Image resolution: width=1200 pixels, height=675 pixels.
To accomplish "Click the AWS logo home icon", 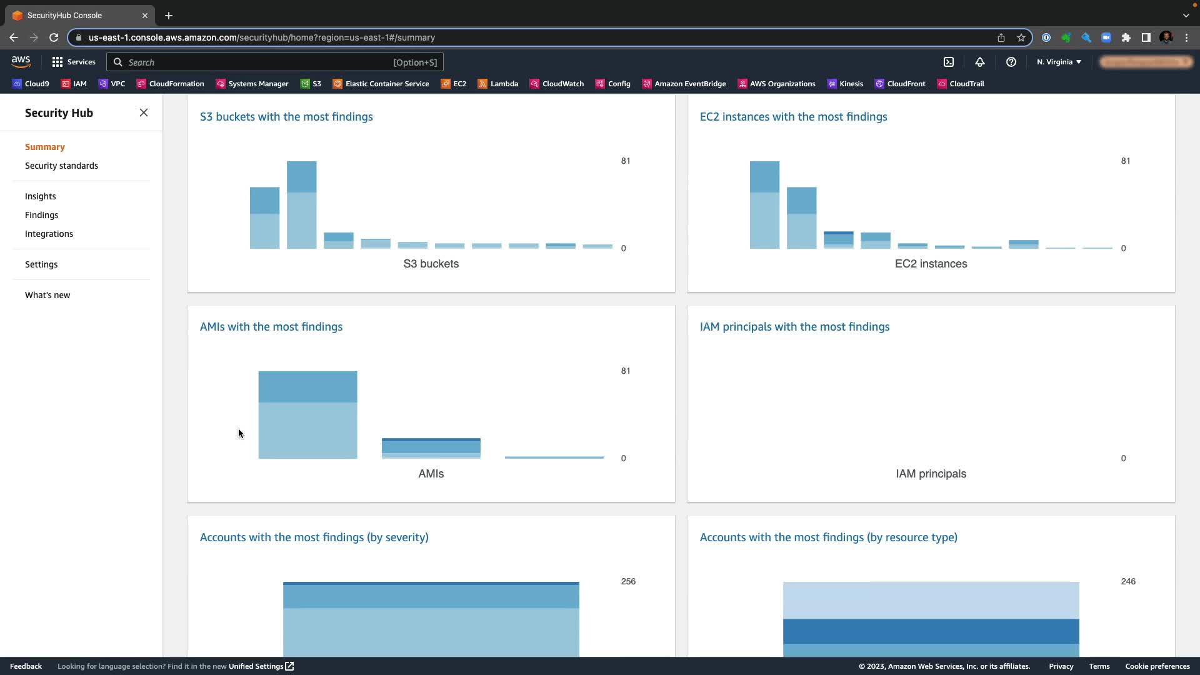I will tap(21, 61).
